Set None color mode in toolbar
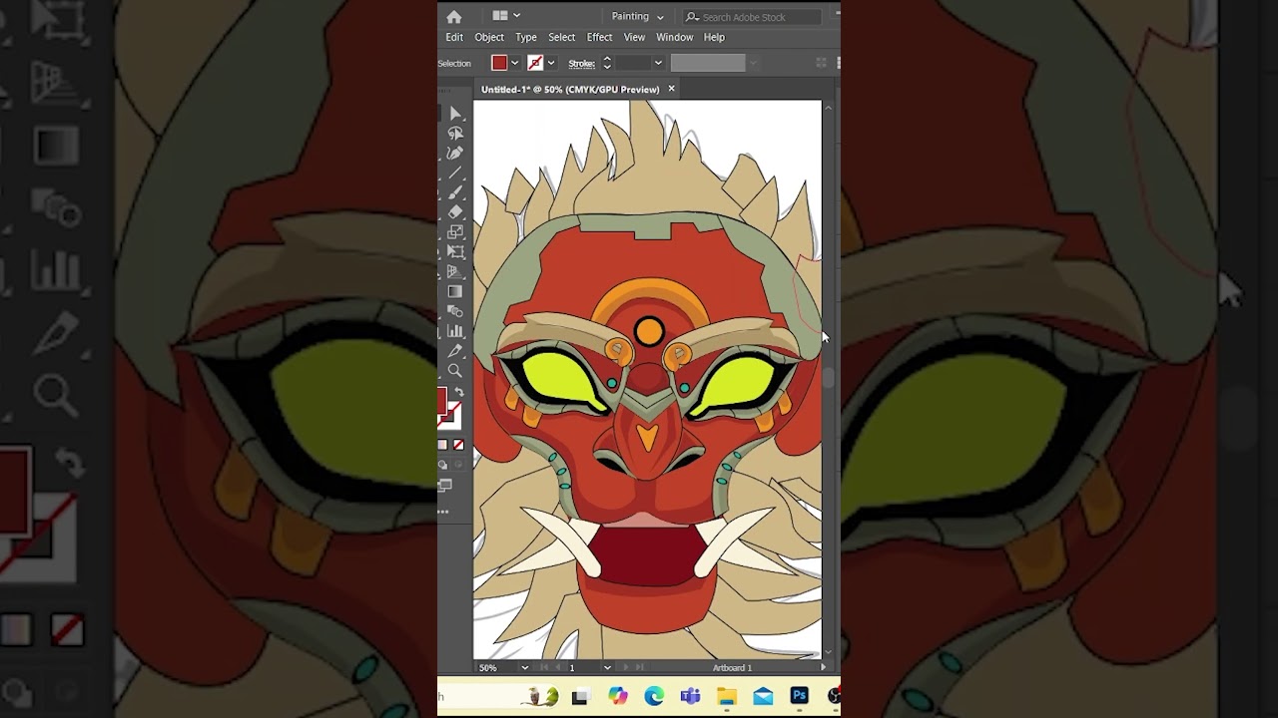The width and height of the screenshot is (1278, 718). [x=458, y=445]
